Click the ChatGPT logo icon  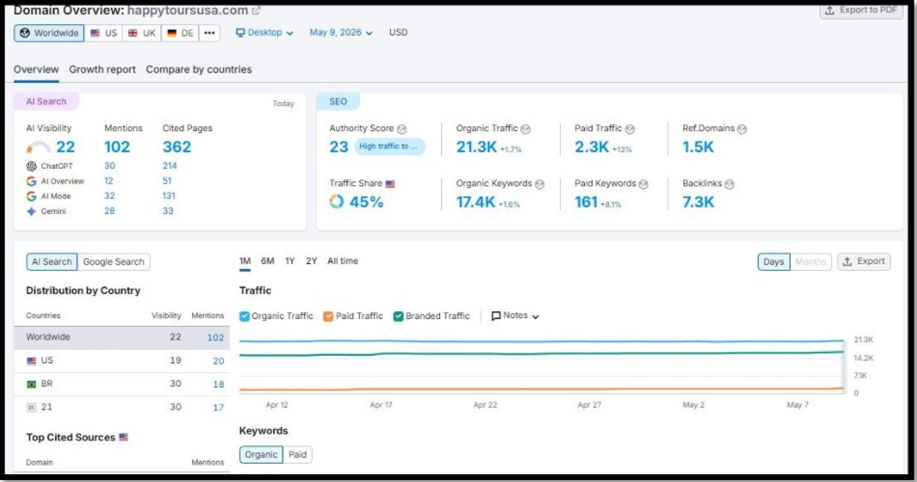pyautogui.click(x=31, y=166)
